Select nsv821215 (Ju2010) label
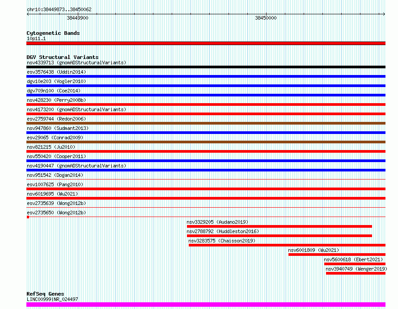 (x=51, y=147)
